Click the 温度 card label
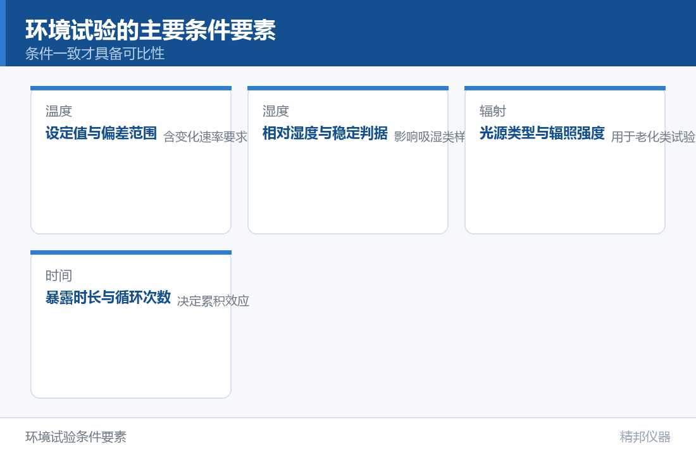696x455 pixels. point(59,111)
